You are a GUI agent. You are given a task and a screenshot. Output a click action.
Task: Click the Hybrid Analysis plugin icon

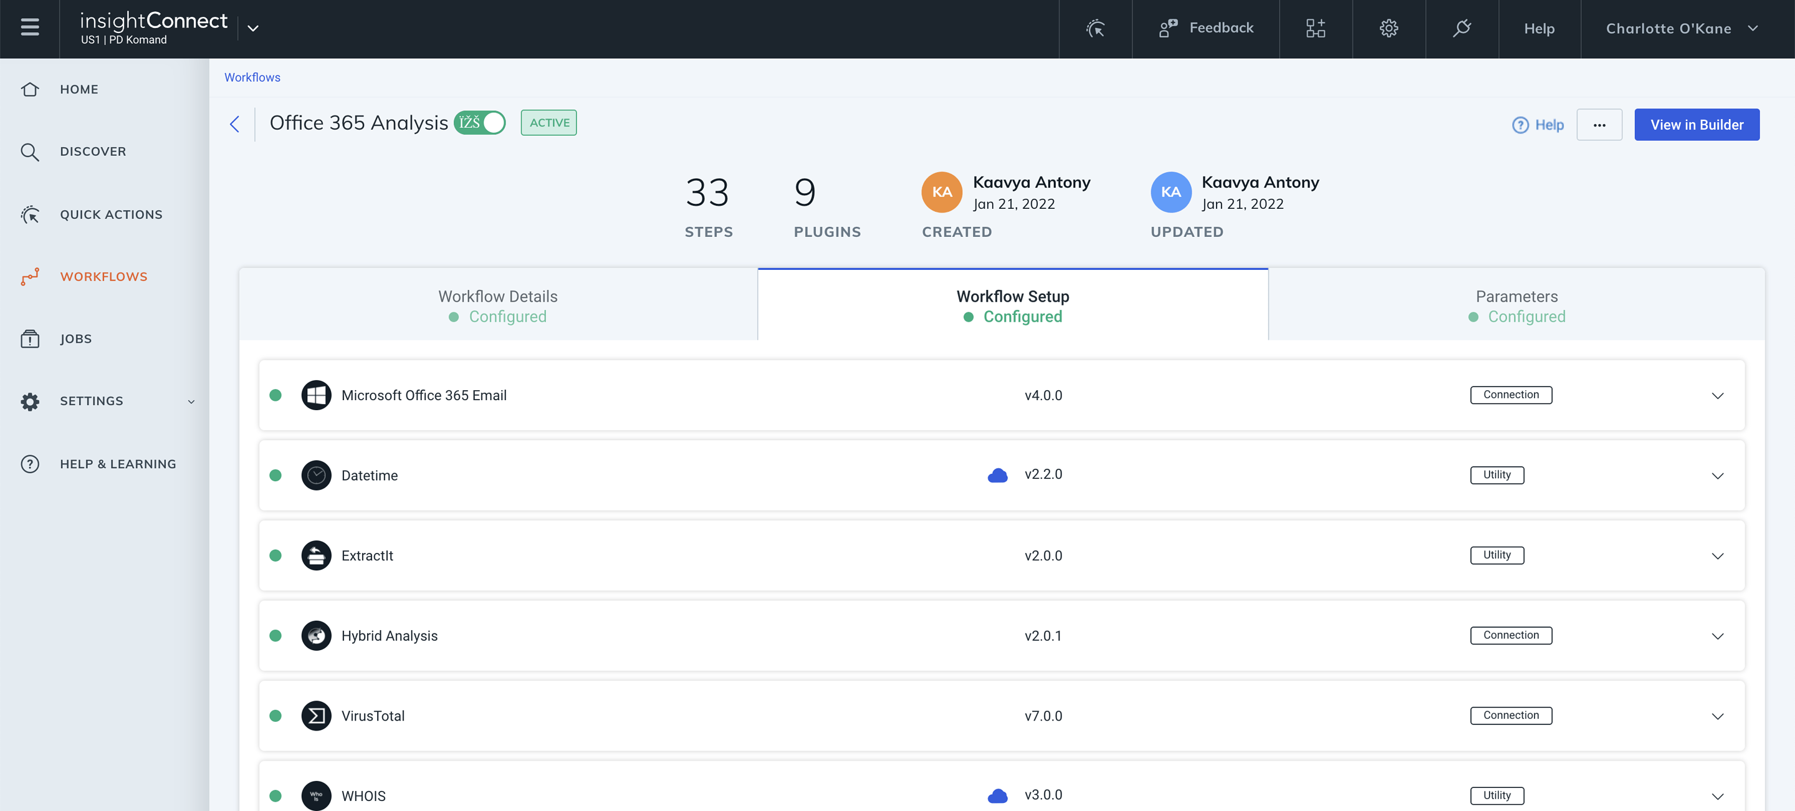coord(317,635)
